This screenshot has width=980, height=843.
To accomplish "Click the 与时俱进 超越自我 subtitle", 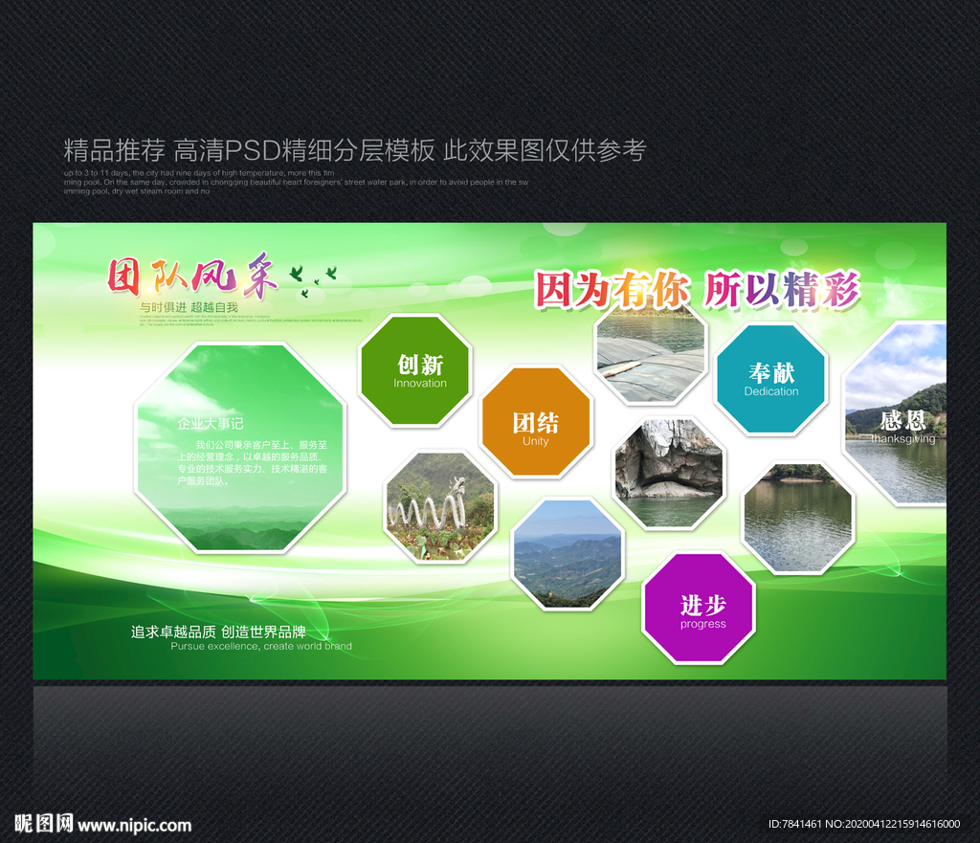I will (189, 307).
